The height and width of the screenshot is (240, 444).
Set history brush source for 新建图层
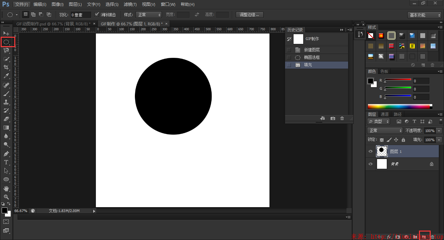(289, 50)
